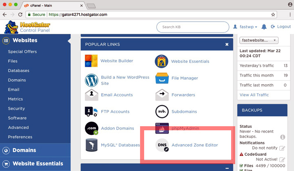Click the phpMyAdmin sailboat icon
The width and height of the screenshot is (294, 171).
(x=162, y=128)
